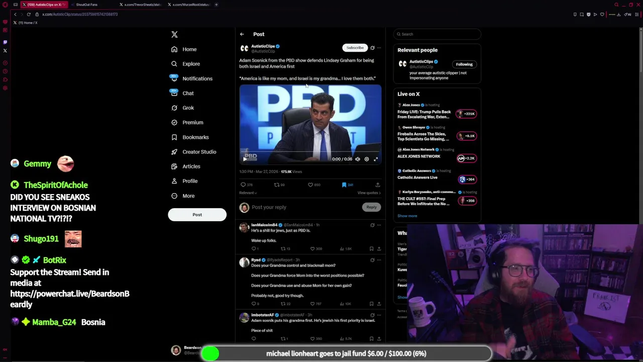Enter video fullscreen mode
This screenshot has width=643, height=362.
pyautogui.click(x=375, y=159)
